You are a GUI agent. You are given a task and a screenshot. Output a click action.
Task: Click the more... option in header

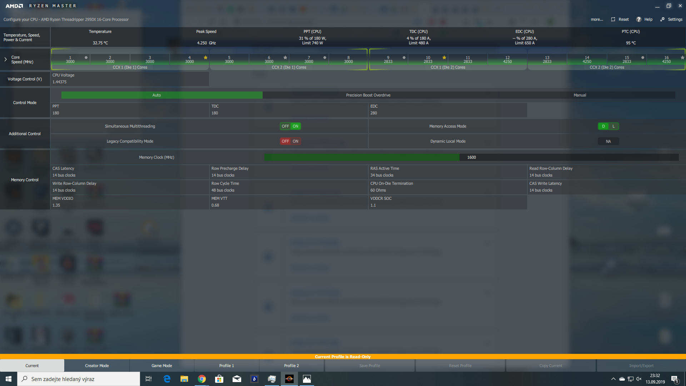click(x=597, y=19)
